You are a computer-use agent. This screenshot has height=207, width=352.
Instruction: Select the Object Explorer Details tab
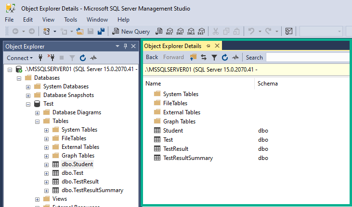click(x=173, y=46)
